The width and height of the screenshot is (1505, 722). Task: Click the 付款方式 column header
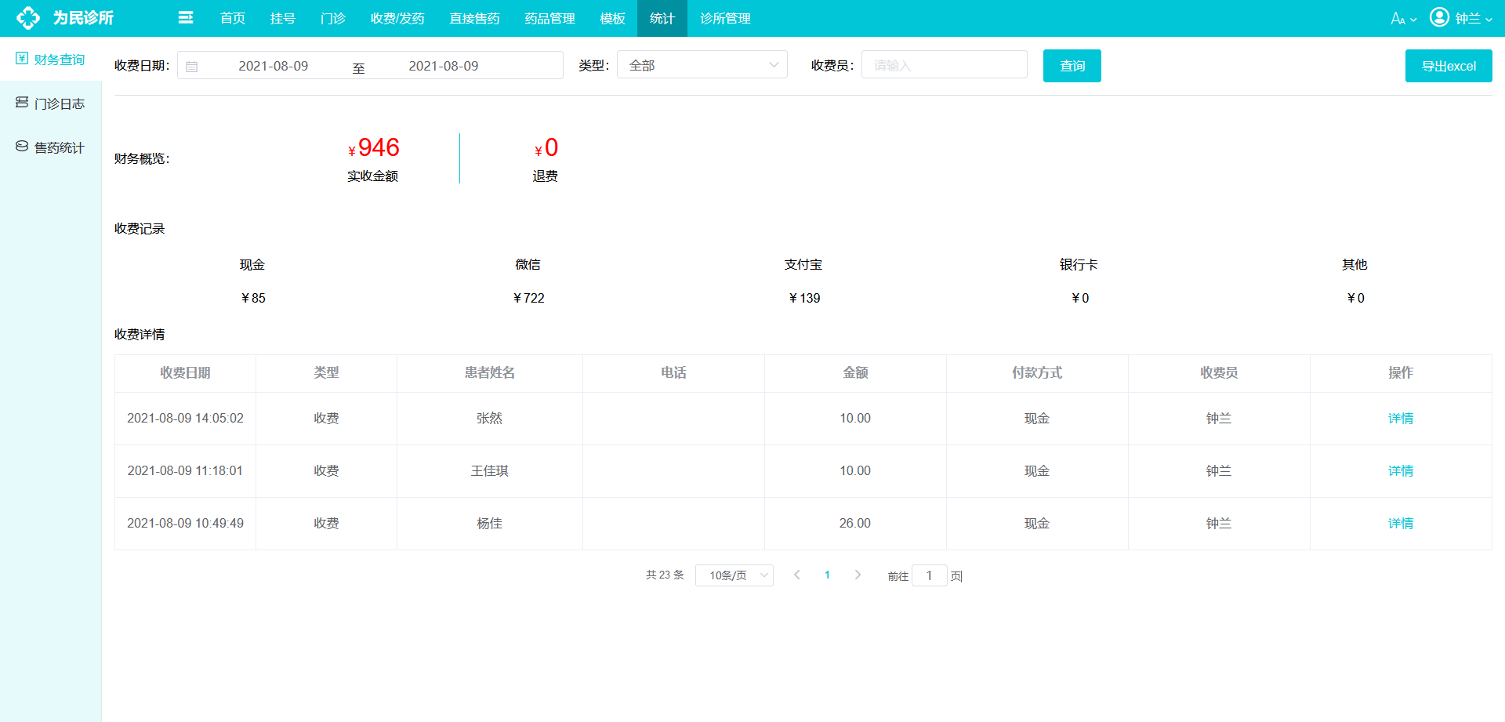coord(1037,373)
